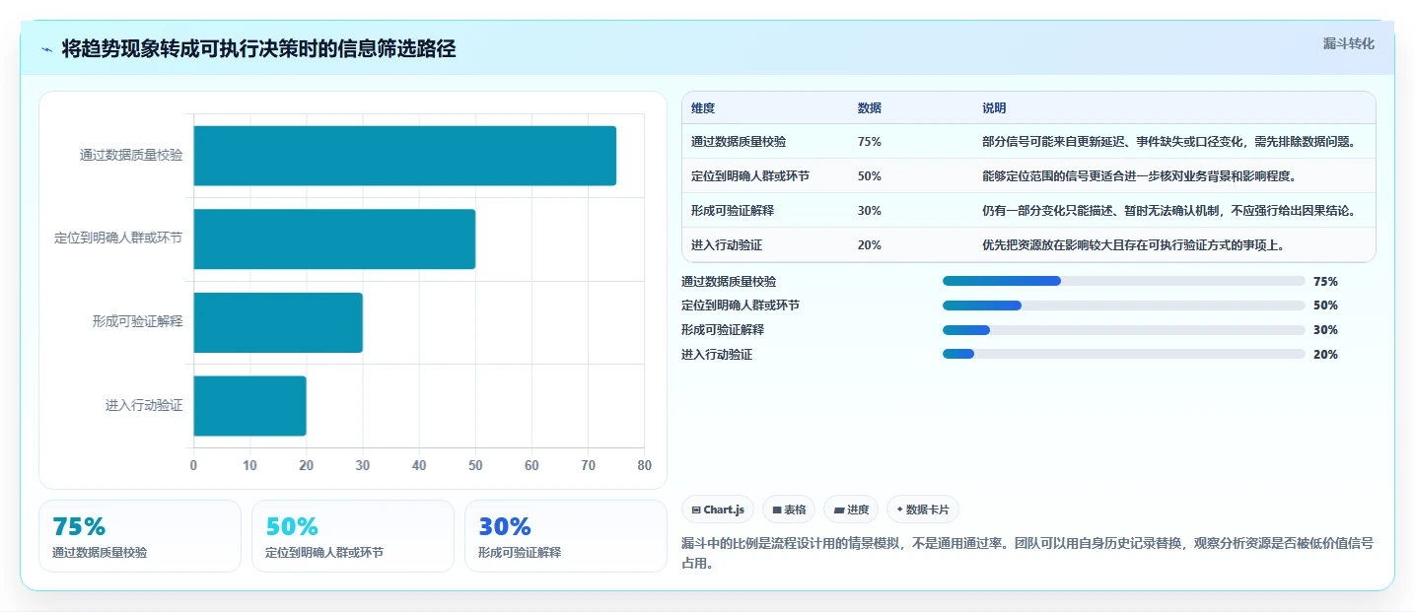1415x612 pixels.
Task: Select the 30 bar for 形成可验证解释 in chart
Action: [x=278, y=322]
